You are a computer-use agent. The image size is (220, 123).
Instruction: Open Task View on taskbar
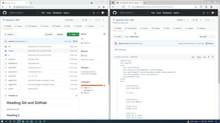[14, 121]
